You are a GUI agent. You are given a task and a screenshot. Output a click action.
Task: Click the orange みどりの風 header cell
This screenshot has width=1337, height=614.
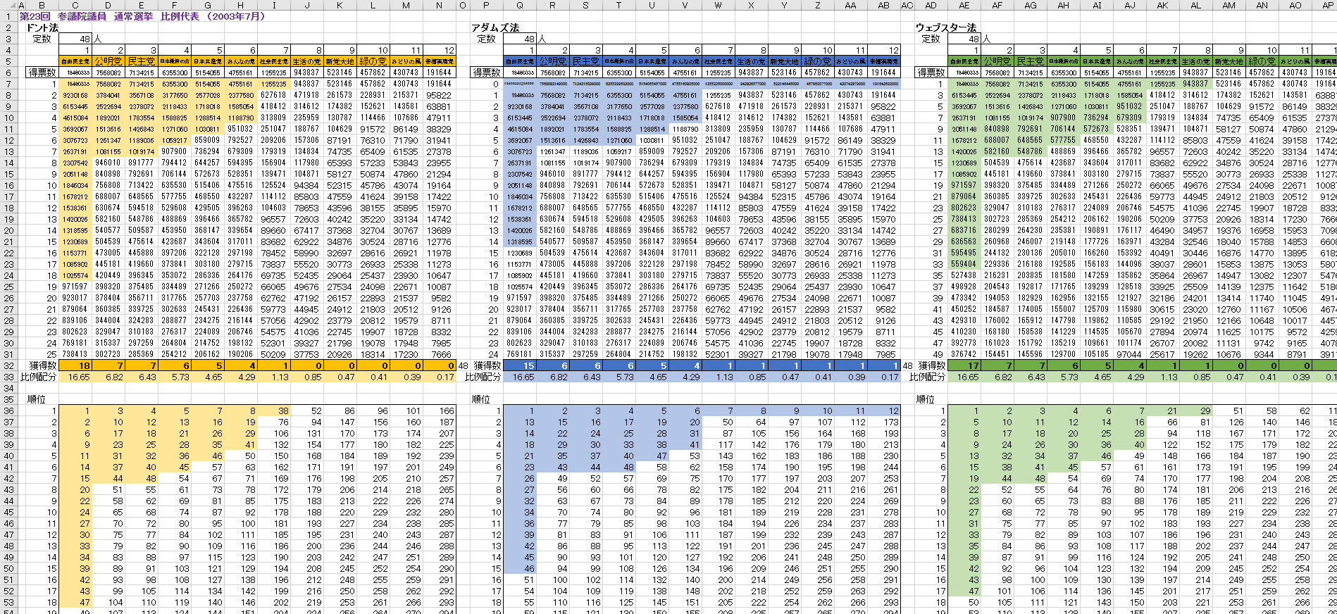tap(406, 61)
